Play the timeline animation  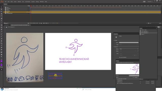point(35,23)
